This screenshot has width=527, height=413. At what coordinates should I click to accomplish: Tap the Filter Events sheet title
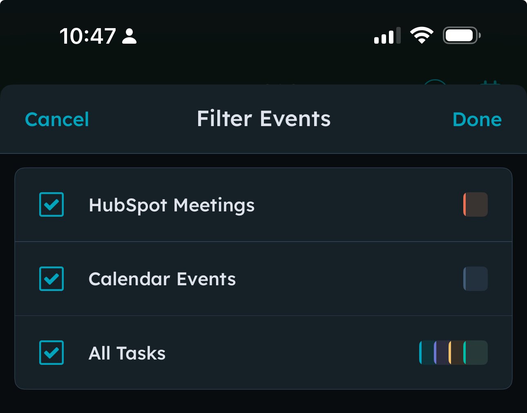(x=263, y=119)
